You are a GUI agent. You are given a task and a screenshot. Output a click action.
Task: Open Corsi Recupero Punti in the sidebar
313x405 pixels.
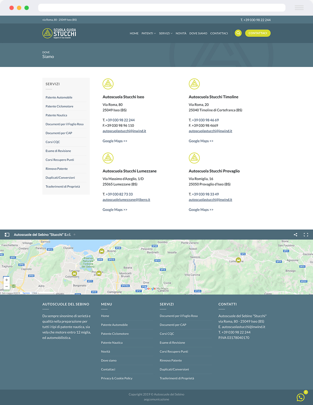(60, 160)
